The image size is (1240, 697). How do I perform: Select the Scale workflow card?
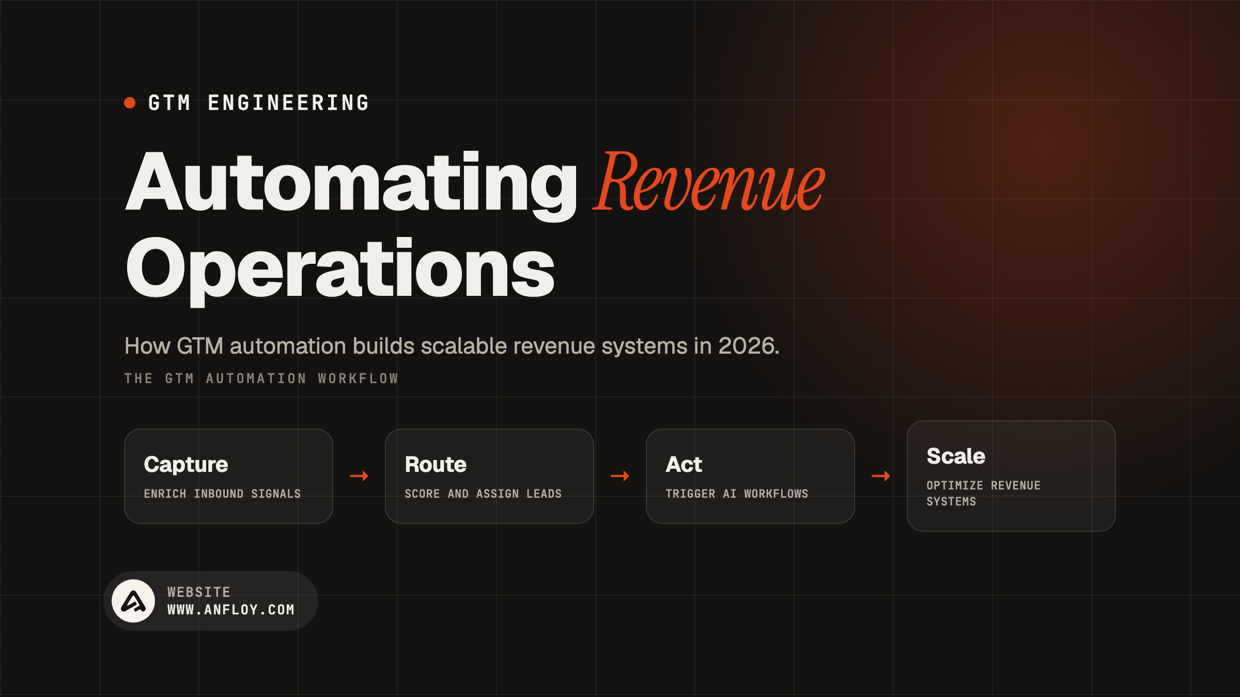coord(1011,476)
